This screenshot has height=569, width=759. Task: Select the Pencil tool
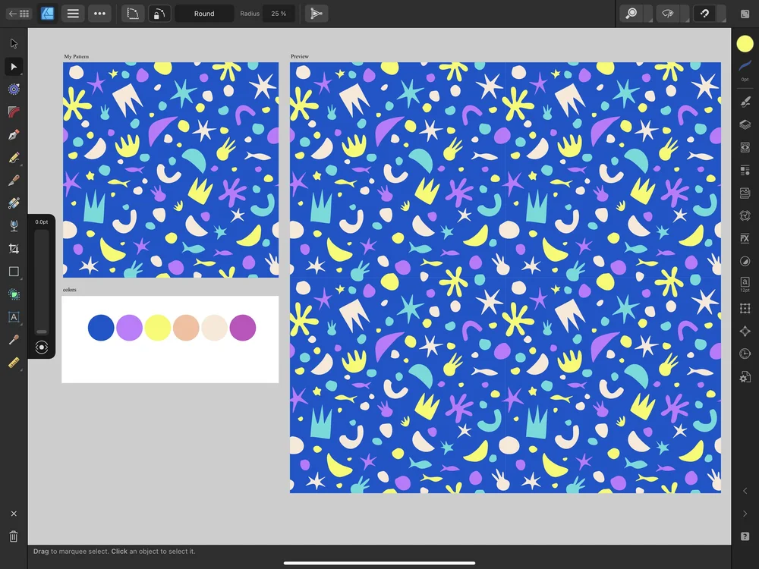pyautogui.click(x=13, y=157)
